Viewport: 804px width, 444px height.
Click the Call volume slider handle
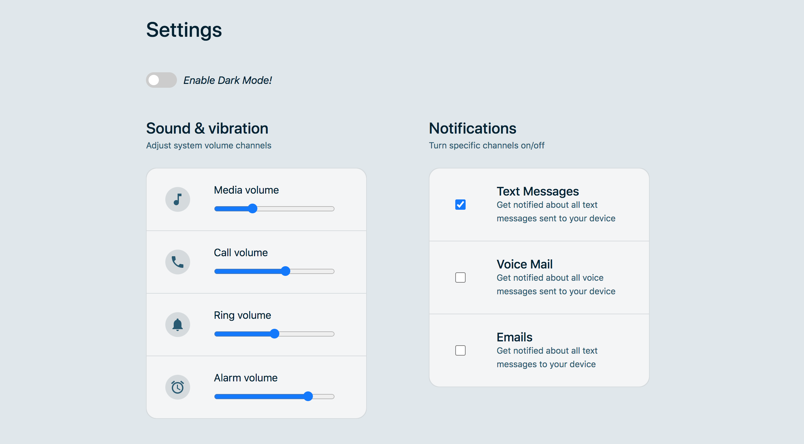(285, 271)
